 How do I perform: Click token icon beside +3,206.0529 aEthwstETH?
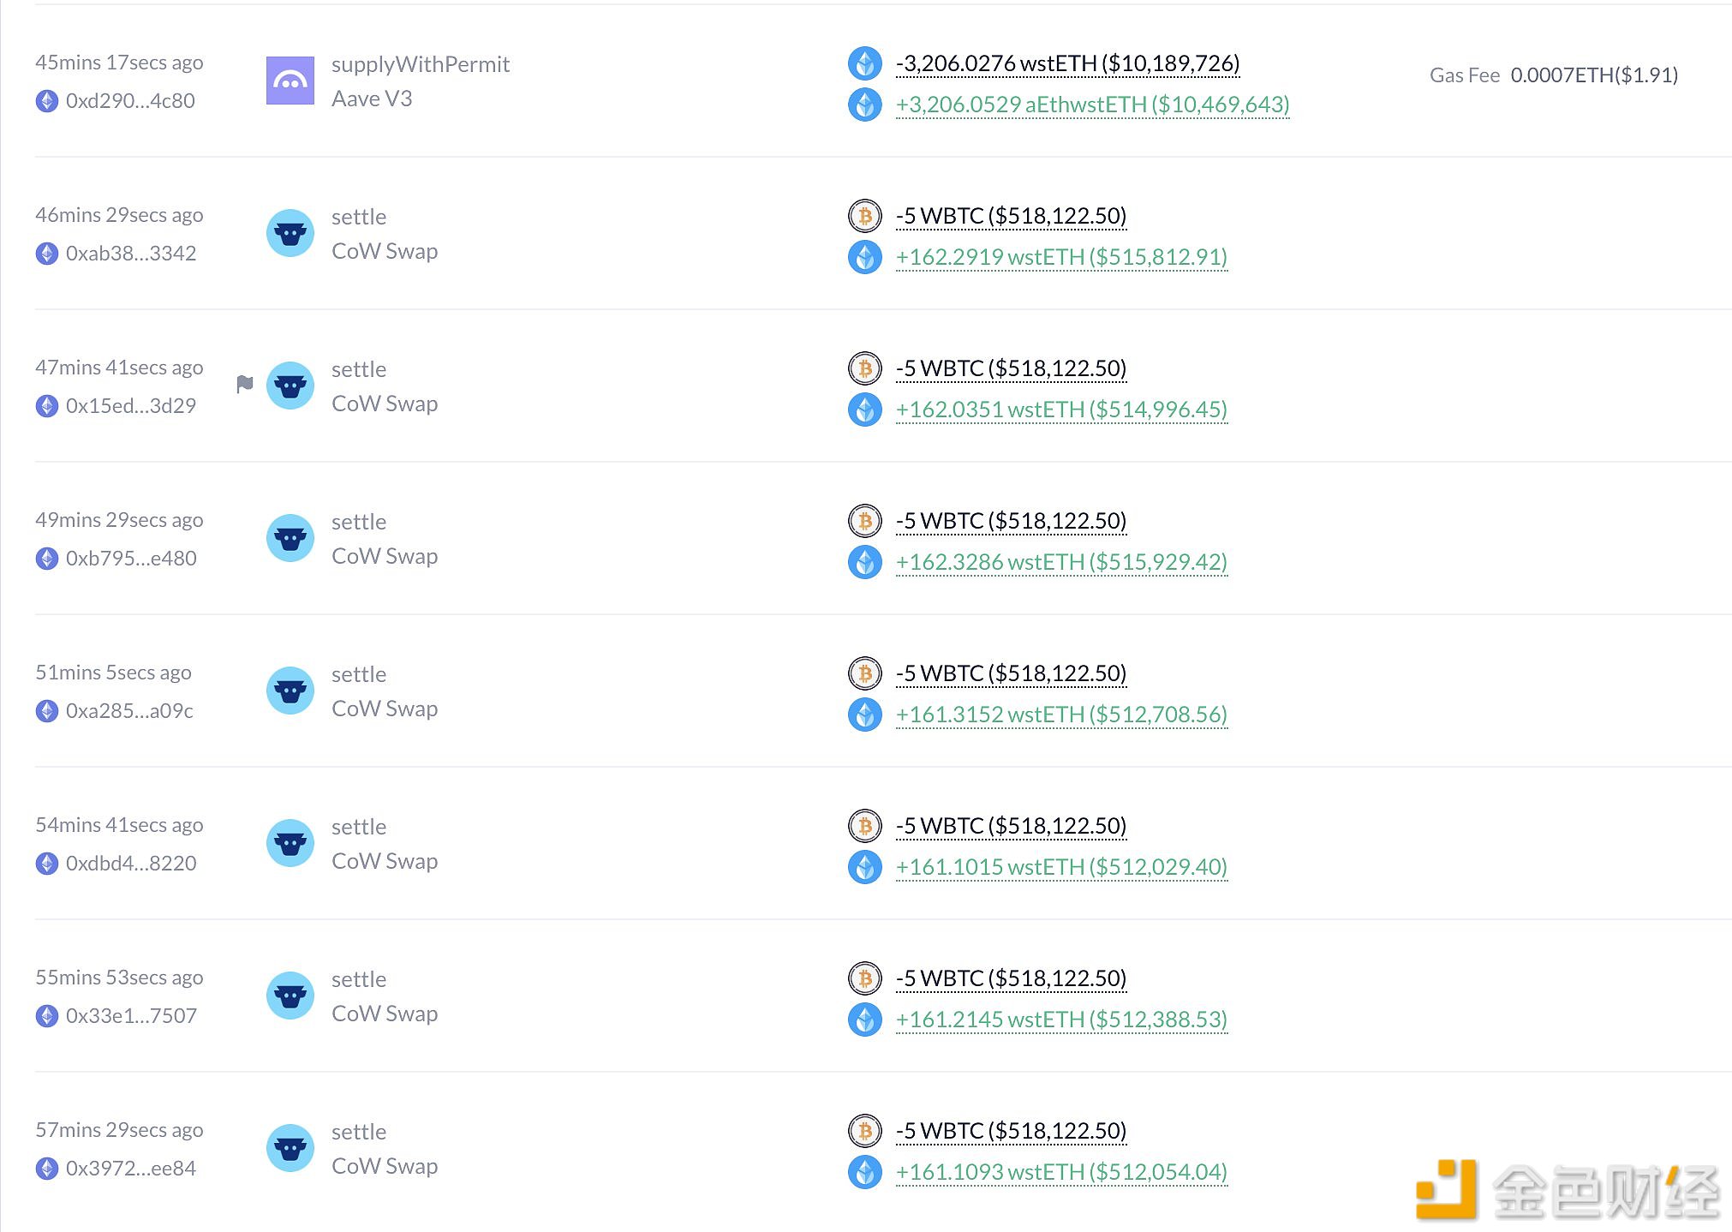click(865, 105)
